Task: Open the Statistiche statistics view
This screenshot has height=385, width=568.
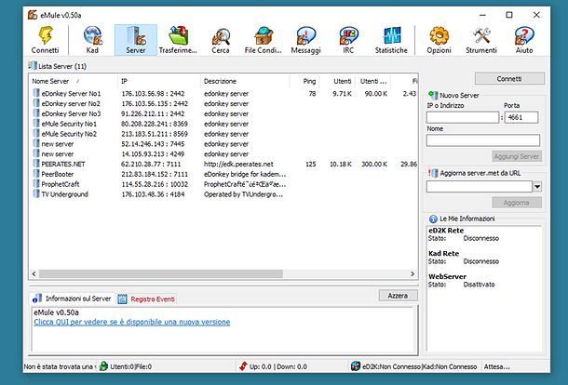Action: (392, 40)
